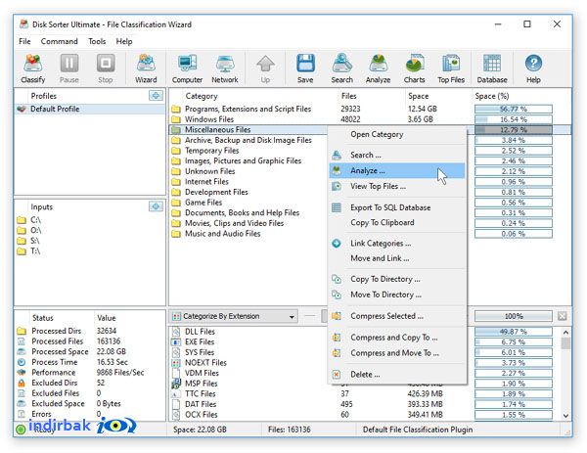Image resolution: width=587 pixels, height=453 pixels.
Task: Click Windows Files folder icon
Action: 175,119
